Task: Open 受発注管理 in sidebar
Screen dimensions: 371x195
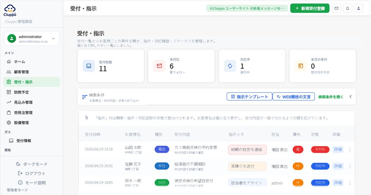Action: 32,112
